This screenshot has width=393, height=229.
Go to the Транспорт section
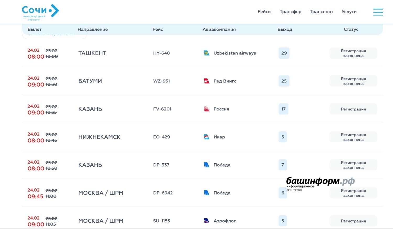tap(321, 12)
